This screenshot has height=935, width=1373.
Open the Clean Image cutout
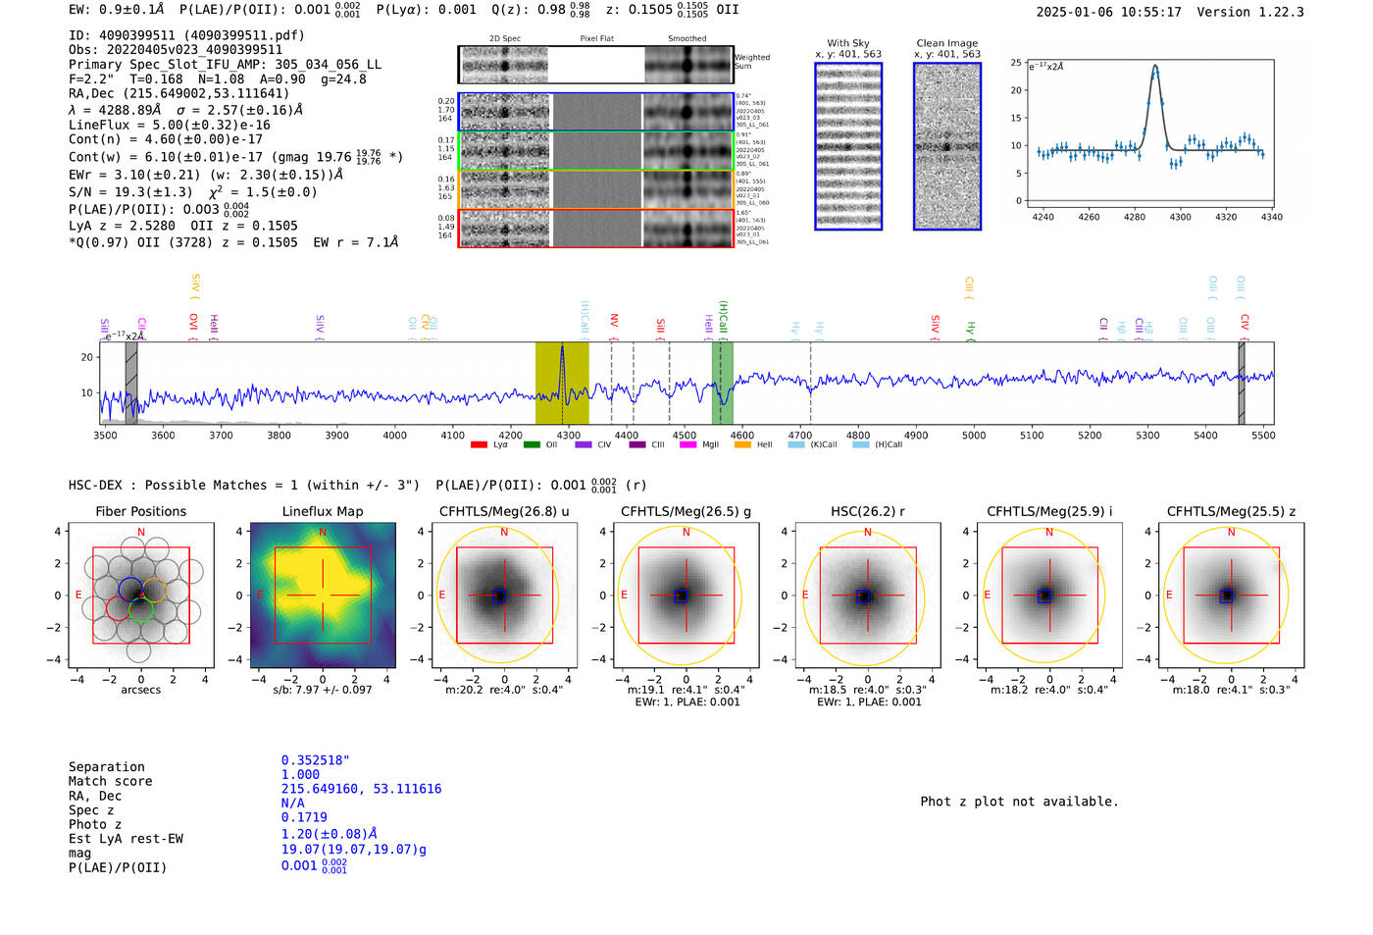click(947, 146)
